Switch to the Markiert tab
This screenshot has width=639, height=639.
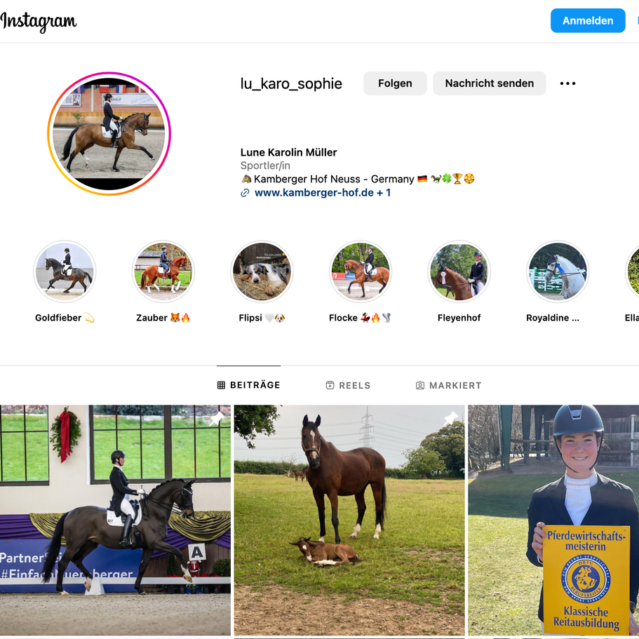click(448, 385)
